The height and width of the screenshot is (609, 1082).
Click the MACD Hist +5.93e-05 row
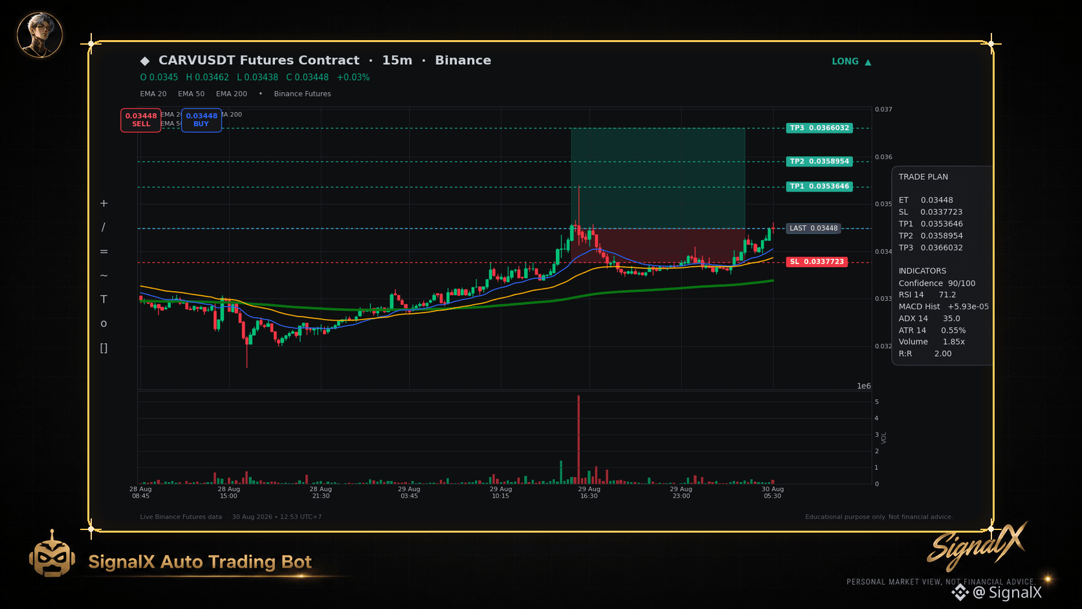click(x=944, y=307)
